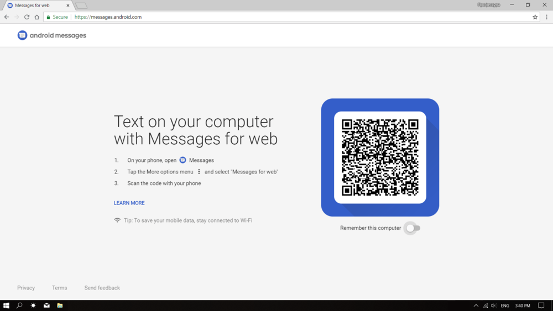Click the Chrome profile name button
Screen dimensions: 553x311
point(489,5)
